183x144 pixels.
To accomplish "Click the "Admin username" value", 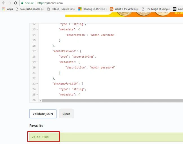I will (102, 35).
